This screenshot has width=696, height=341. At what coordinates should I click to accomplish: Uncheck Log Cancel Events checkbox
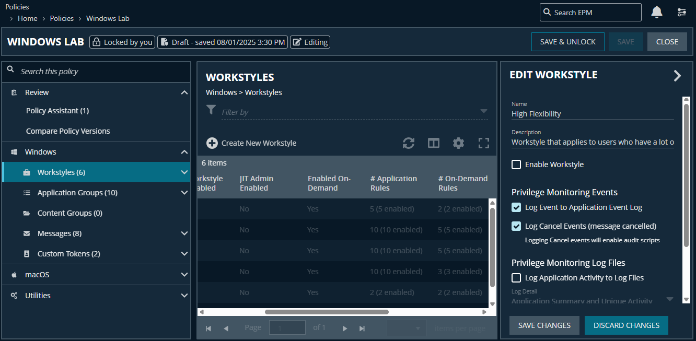516,226
